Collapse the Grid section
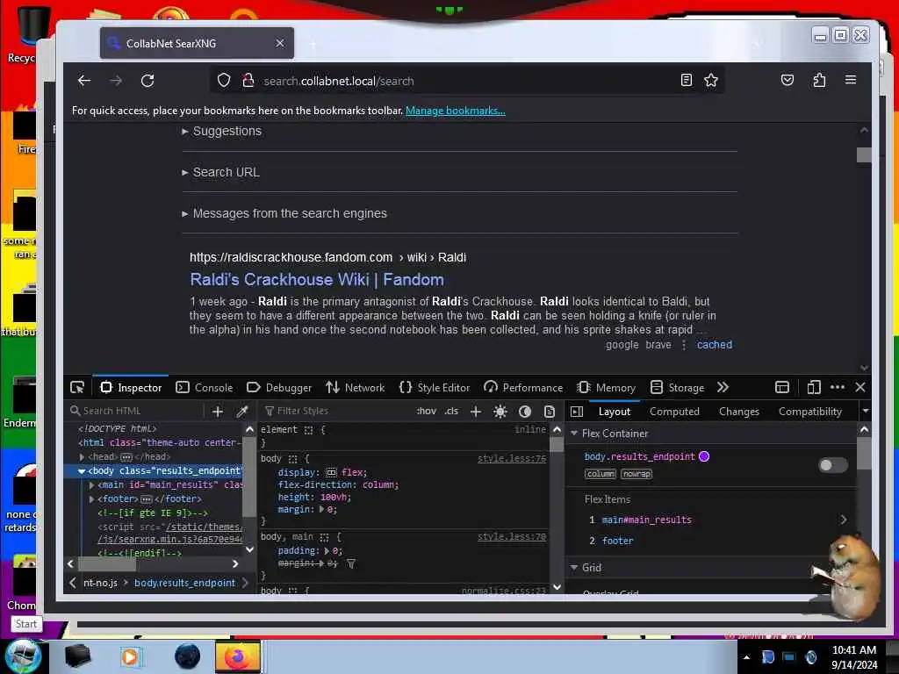 tap(574, 568)
